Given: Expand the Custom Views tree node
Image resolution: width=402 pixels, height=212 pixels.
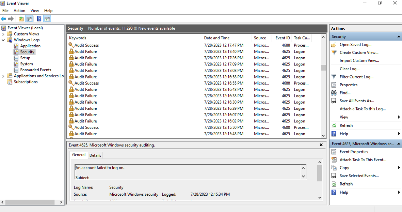Looking at the screenshot, I should coord(3,34).
